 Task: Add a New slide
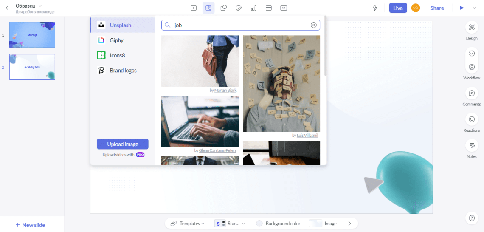click(30, 225)
